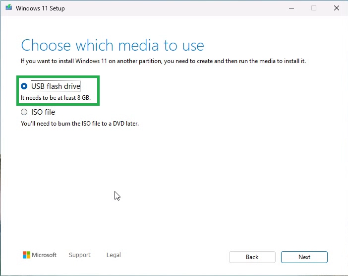This screenshot has width=348, height=276.
Task: Open the Legal link
Action: (x=114, y=255)
